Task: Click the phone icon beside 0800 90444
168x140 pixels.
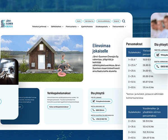Action: 94,110
